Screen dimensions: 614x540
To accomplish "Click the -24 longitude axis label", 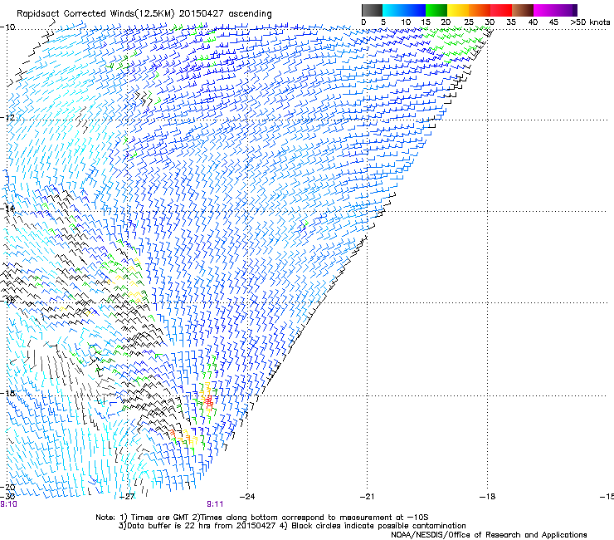I will (x=247, y=497).
